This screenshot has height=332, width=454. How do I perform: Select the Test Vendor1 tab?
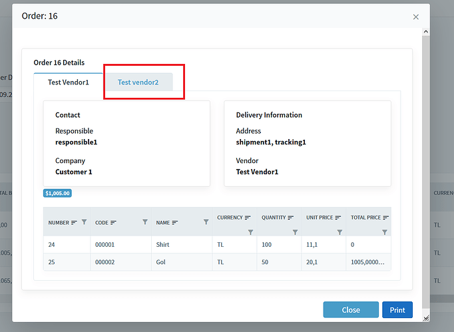[68, 83]
